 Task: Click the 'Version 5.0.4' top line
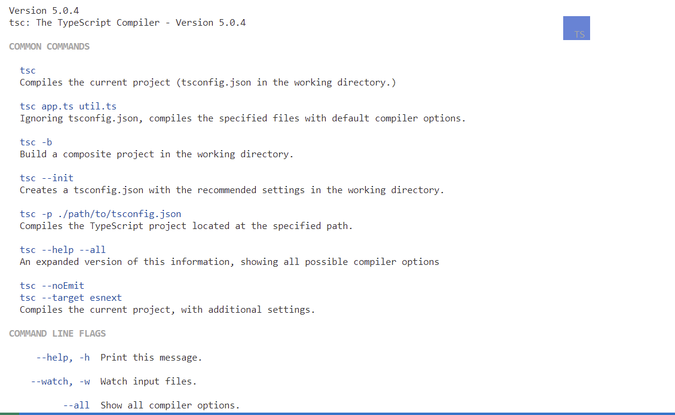pyautogui.click(x=44, y=11)
